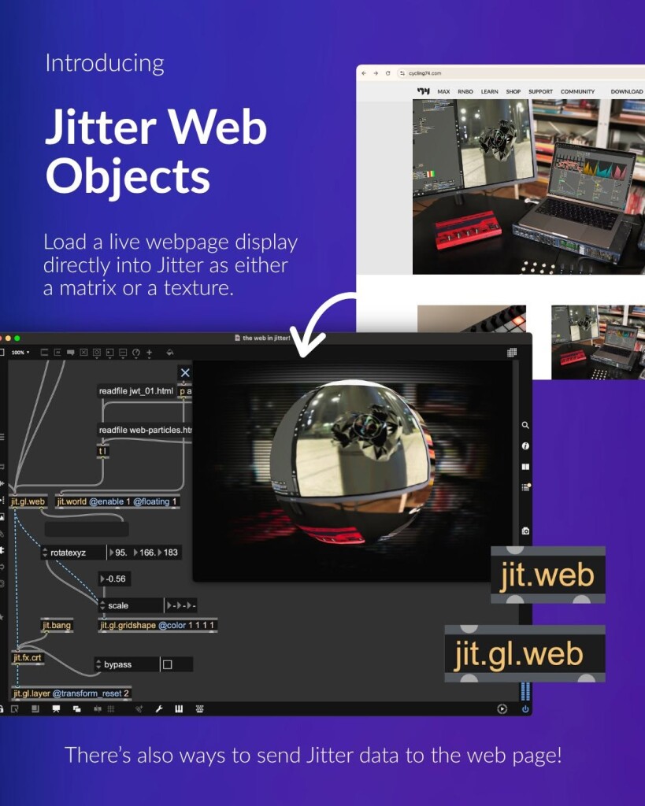Add a new object box from toolbar
645x806 pixels.
(x=44, y=353)
